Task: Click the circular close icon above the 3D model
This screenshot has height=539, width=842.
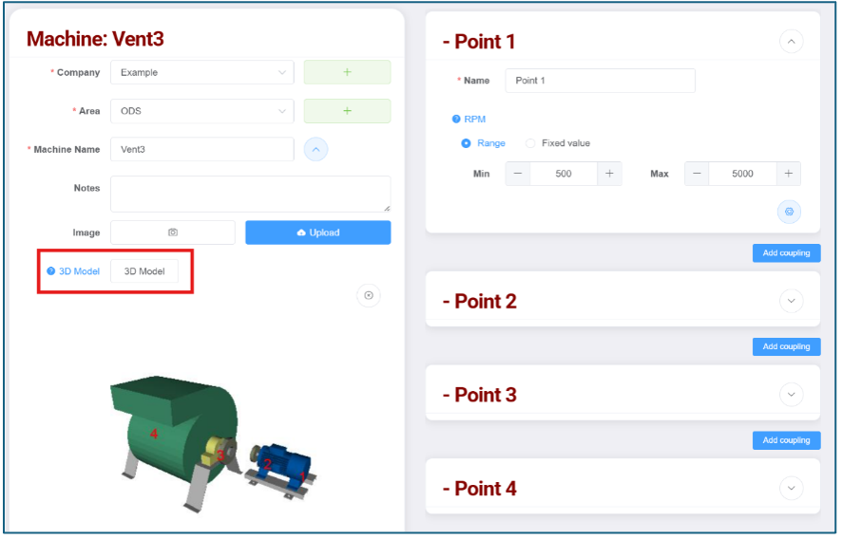Action: [x=369, y=295]
